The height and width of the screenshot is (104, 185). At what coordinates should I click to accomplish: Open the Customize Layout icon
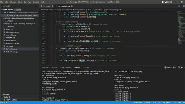tap(171, 2)
